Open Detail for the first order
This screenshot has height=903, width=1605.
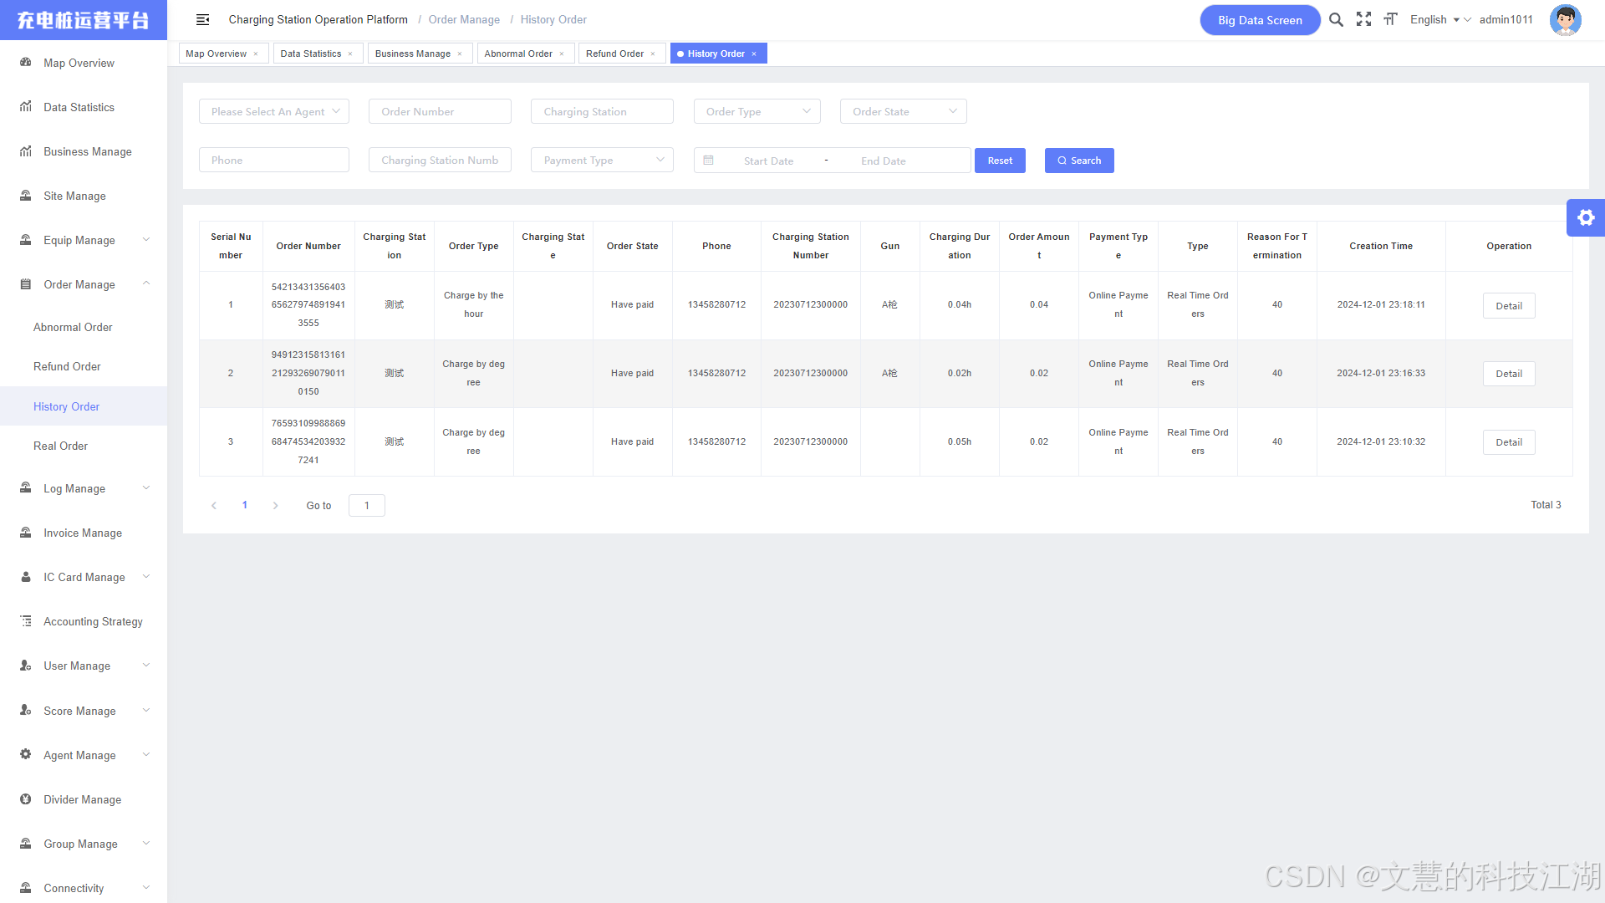[x=1508, y=306]
